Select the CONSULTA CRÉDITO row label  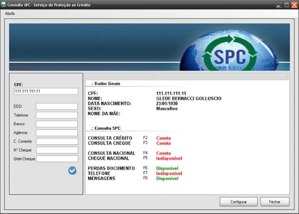click(110, 138)
